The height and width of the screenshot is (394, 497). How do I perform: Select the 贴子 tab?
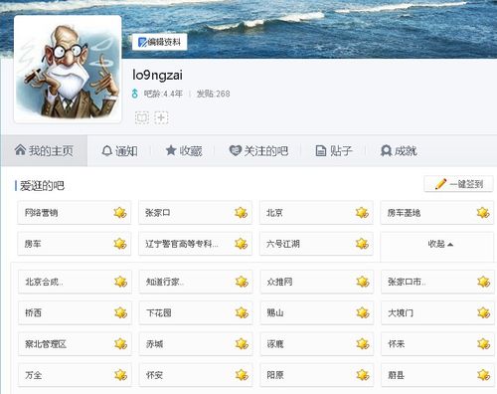pyautogui.click(x=334, y=151)
